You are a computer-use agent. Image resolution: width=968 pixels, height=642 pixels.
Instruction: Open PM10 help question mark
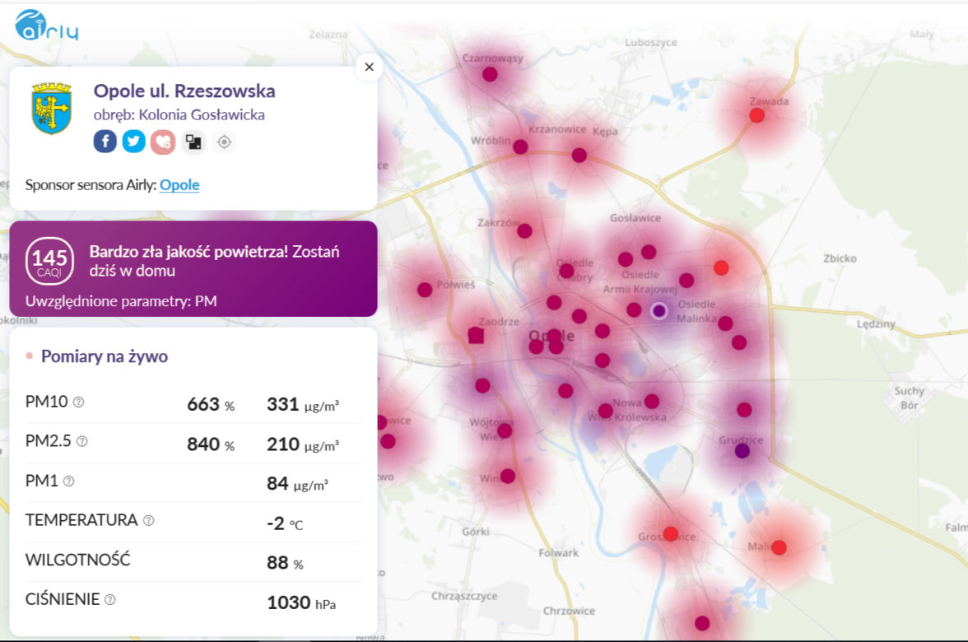point(78,402)
